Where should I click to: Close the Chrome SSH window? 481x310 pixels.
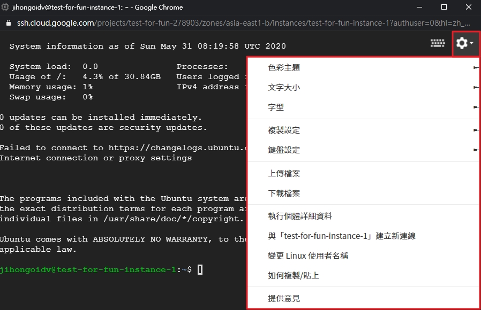[x=469, y=7]
